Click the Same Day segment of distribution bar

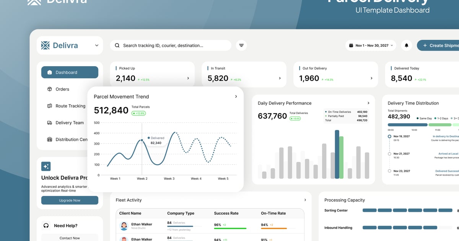click(408, 125)
